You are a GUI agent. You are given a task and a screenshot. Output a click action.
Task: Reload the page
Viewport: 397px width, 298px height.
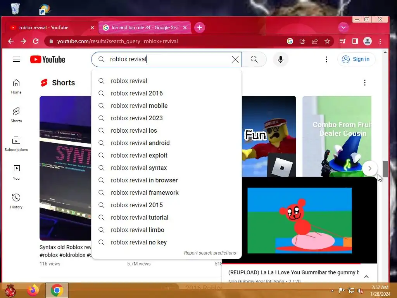pos(36,41)
